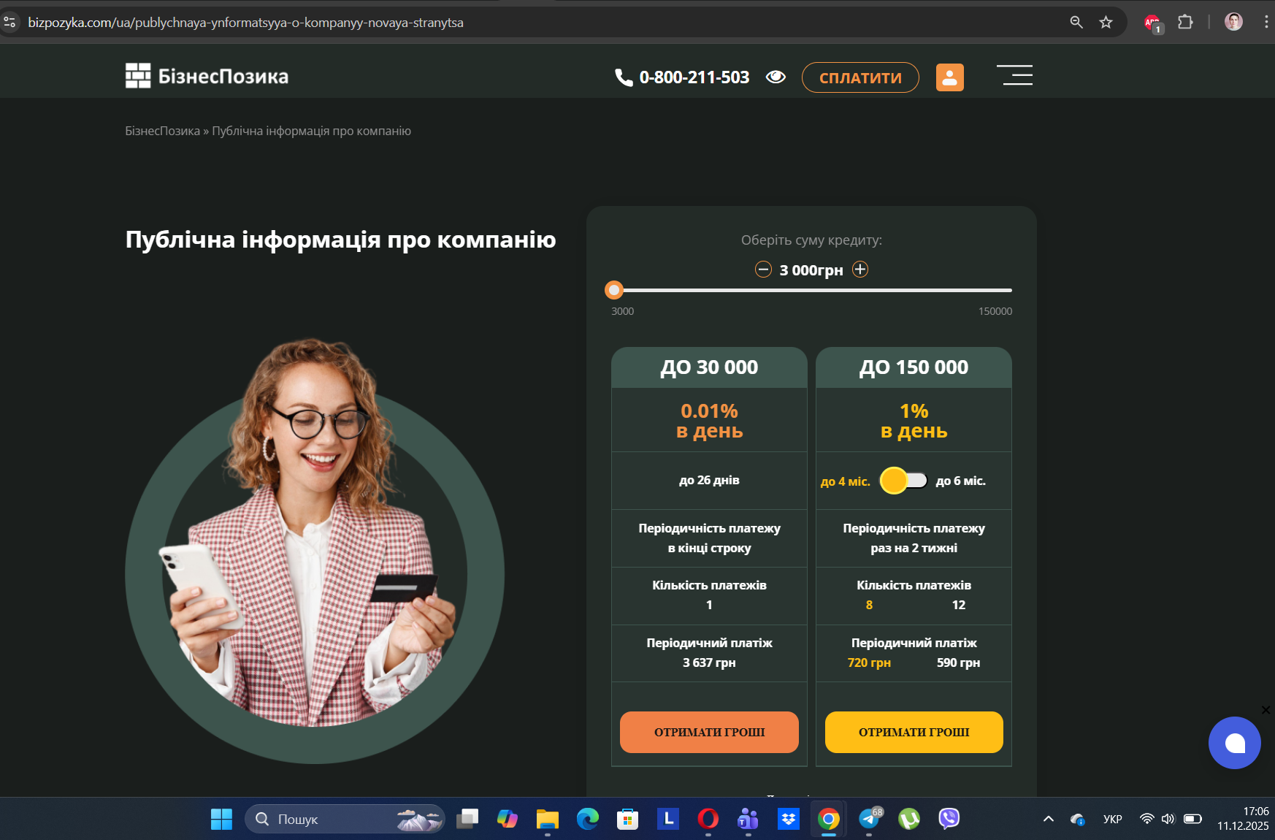
Task: Click the 'Публічна інформація про компанію' heading
Action: click(341, 240)
